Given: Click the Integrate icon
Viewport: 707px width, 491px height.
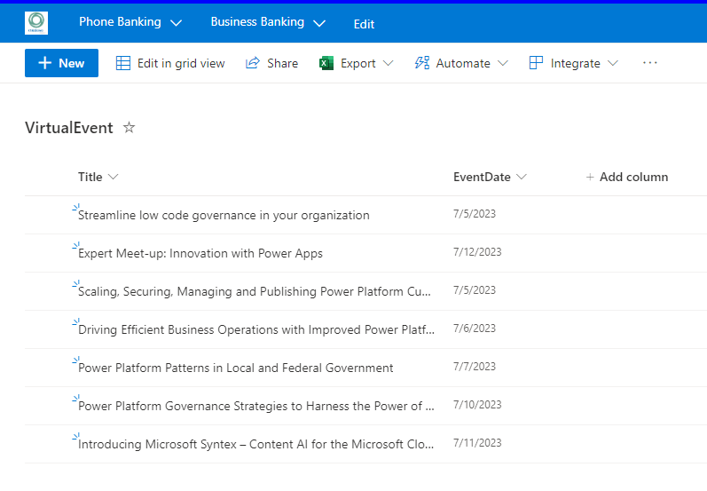Looking at the screenshot, I should (x=536, y=63).
